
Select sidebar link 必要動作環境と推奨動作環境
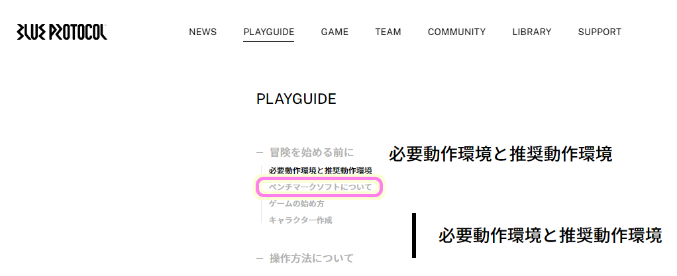coord(321,171)
